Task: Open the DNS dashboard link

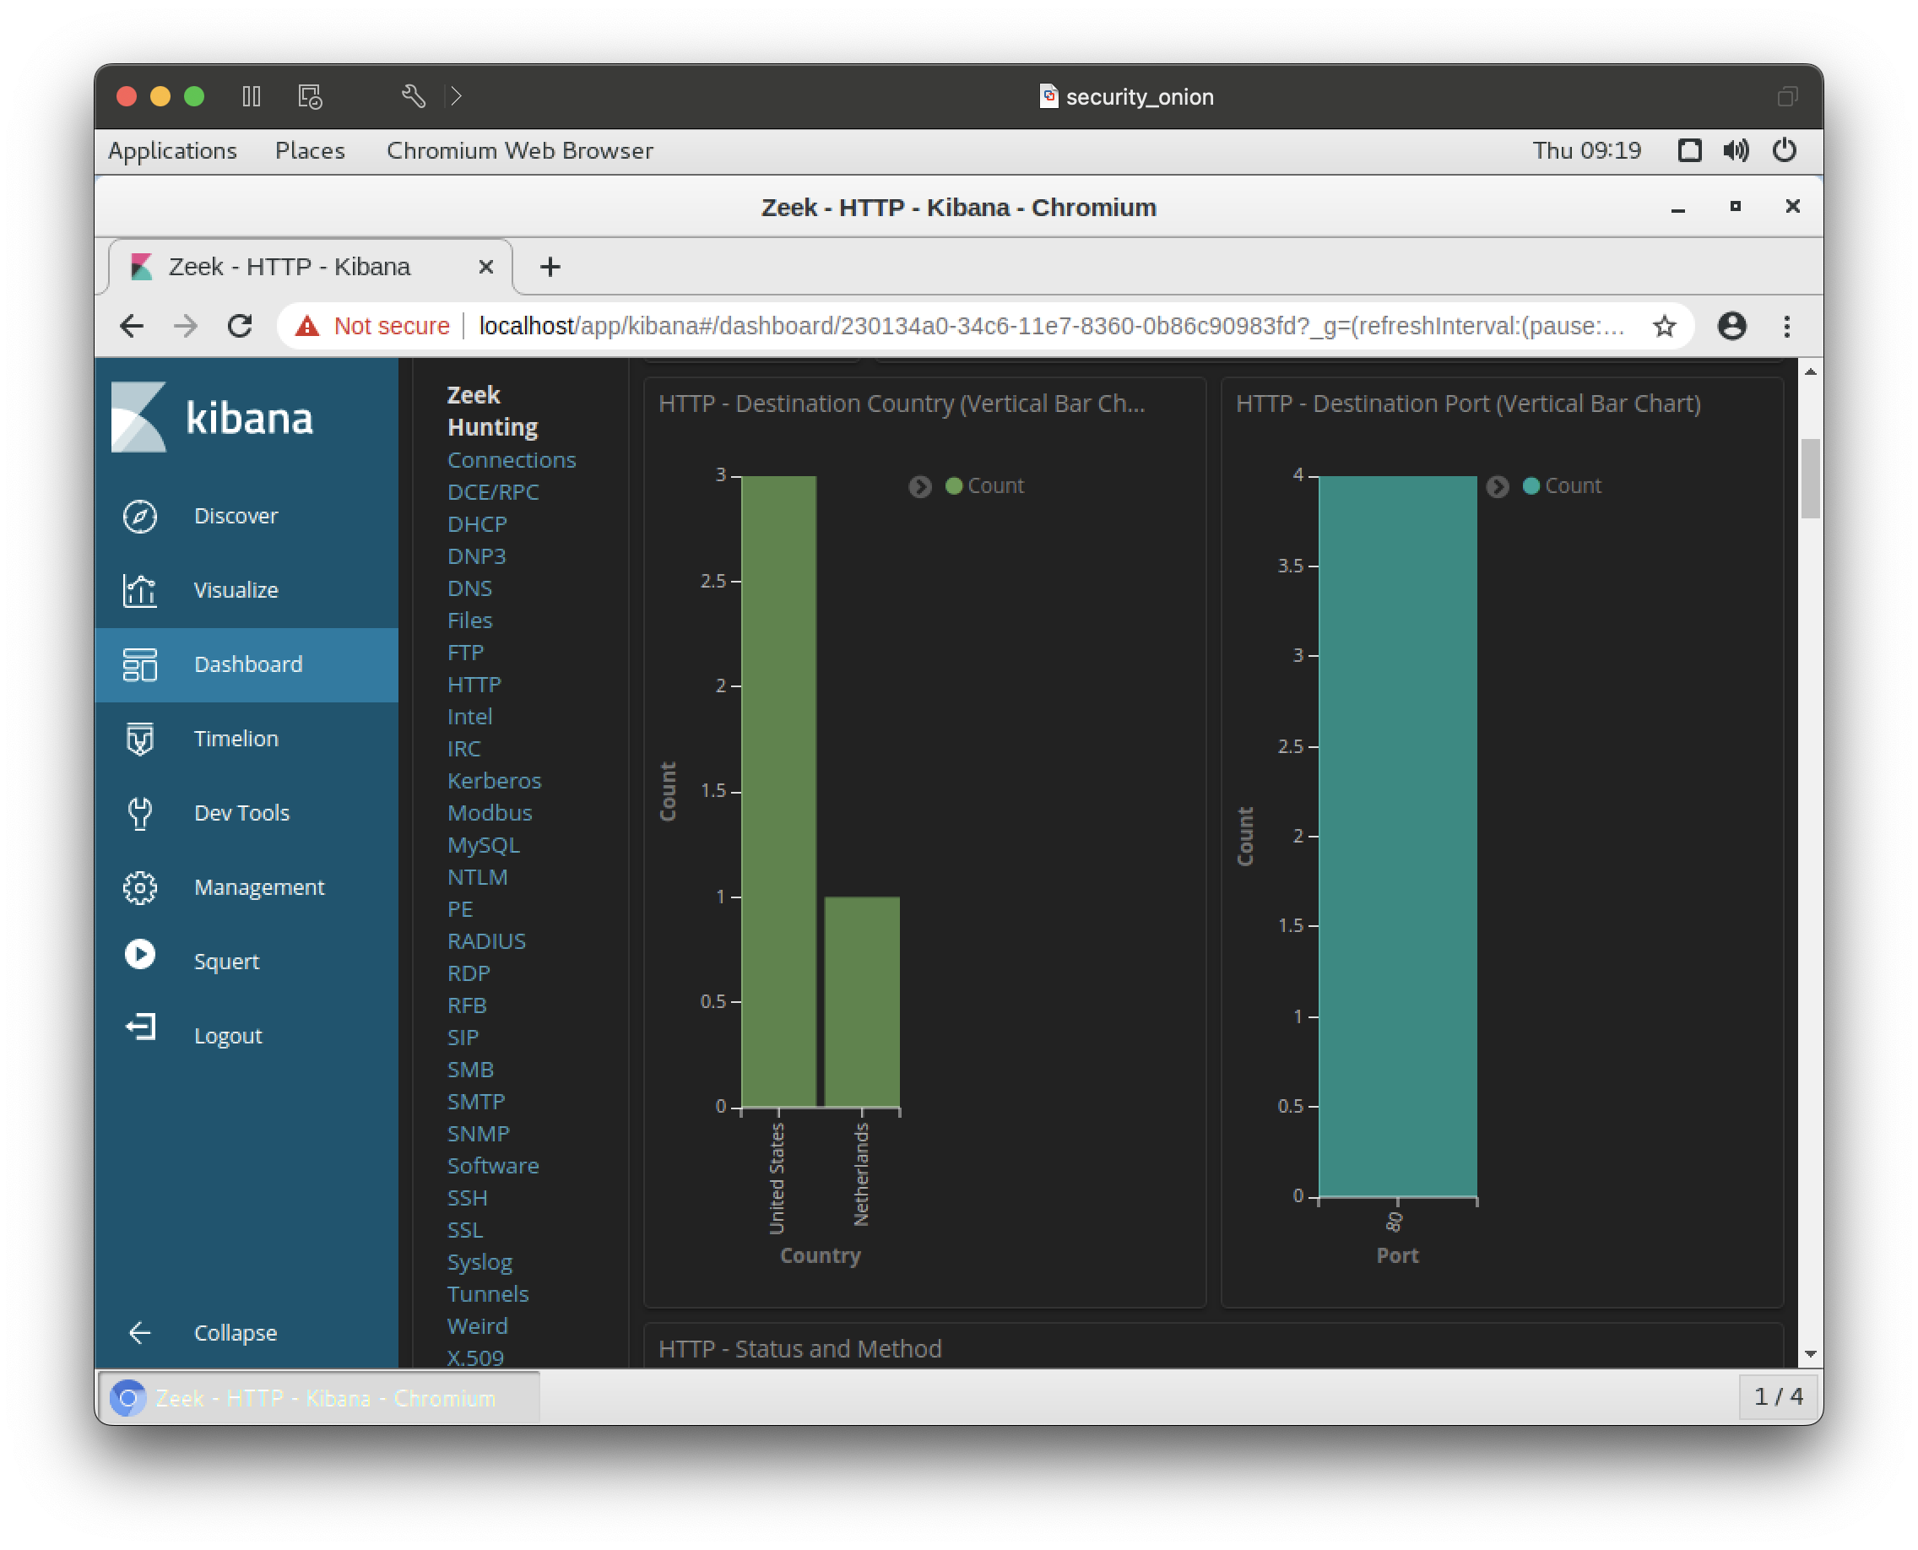Action: tap(469, 588)
